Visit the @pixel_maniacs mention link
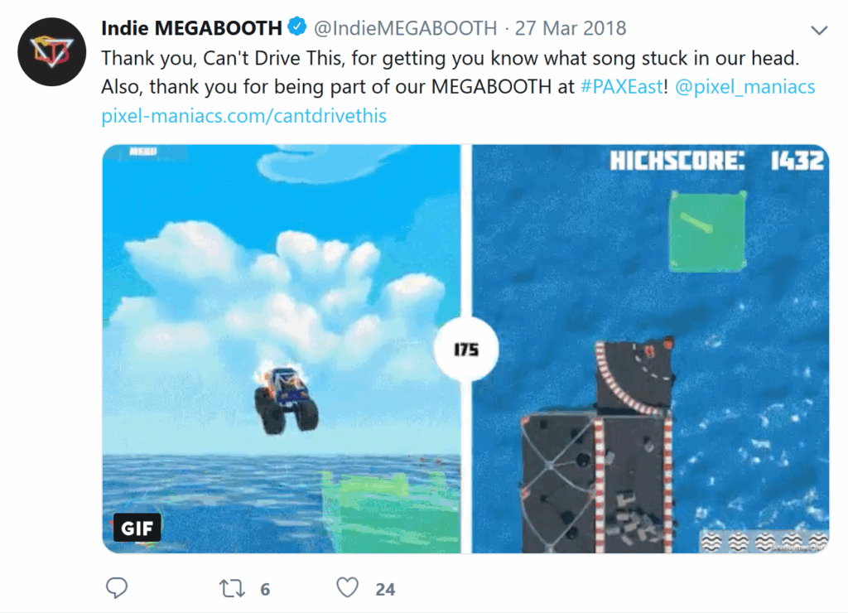The height and width of the screenshot is (613, 848). (744, 87)
